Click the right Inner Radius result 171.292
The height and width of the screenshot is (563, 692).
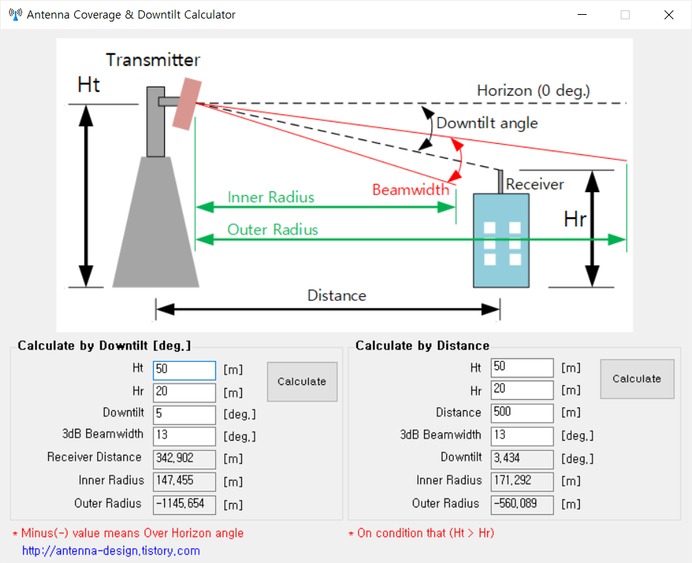(x=522, y=481)
